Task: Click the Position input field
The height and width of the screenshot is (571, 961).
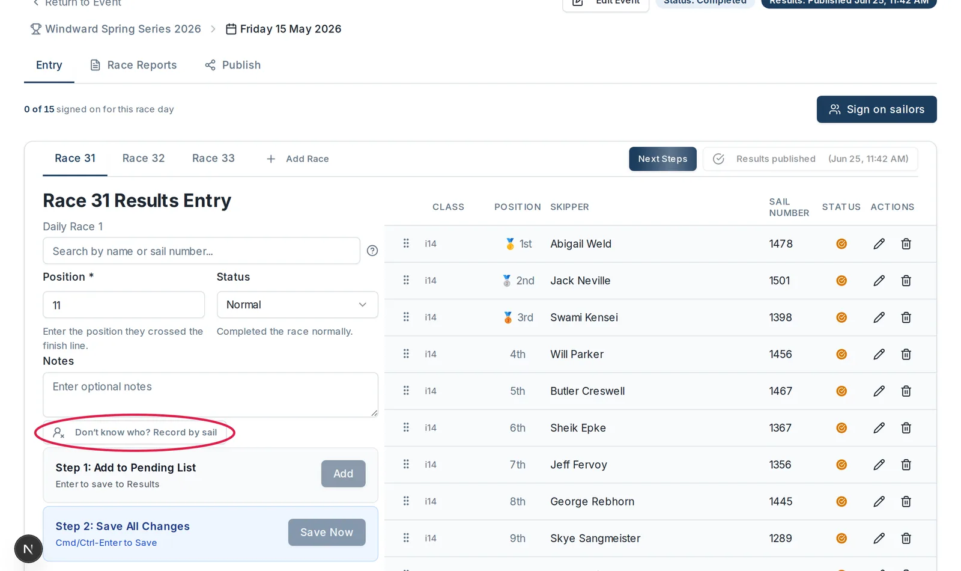Action: 124,305
